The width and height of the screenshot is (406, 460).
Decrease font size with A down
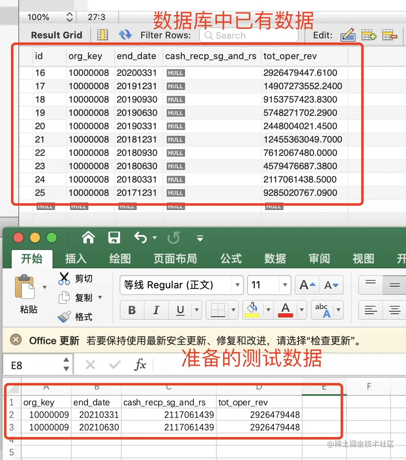(x=331, y=285)
